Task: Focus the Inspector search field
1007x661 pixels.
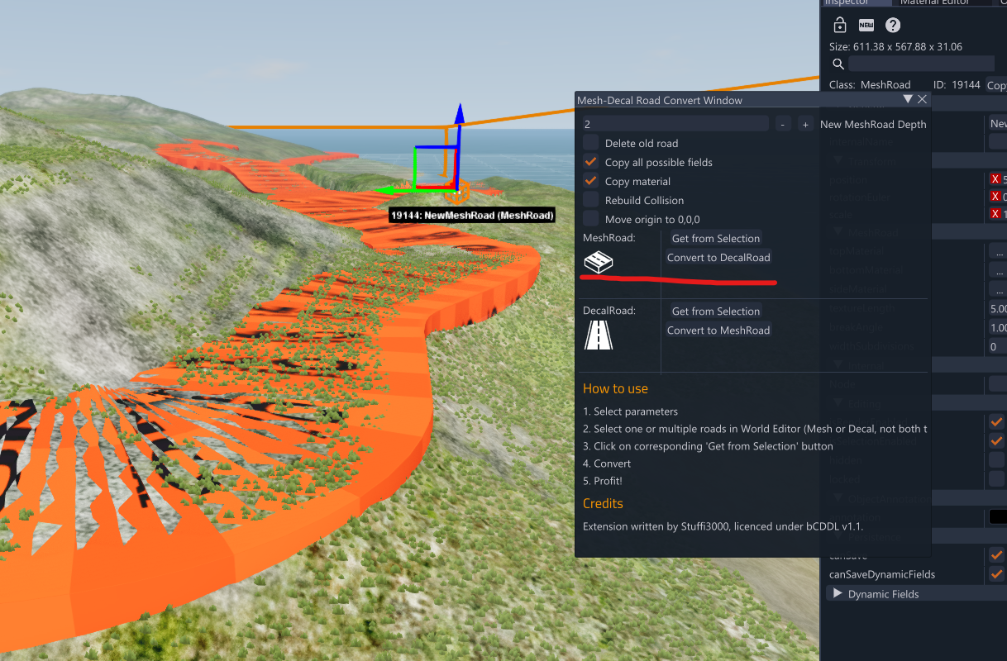Action: click(921, 64)
